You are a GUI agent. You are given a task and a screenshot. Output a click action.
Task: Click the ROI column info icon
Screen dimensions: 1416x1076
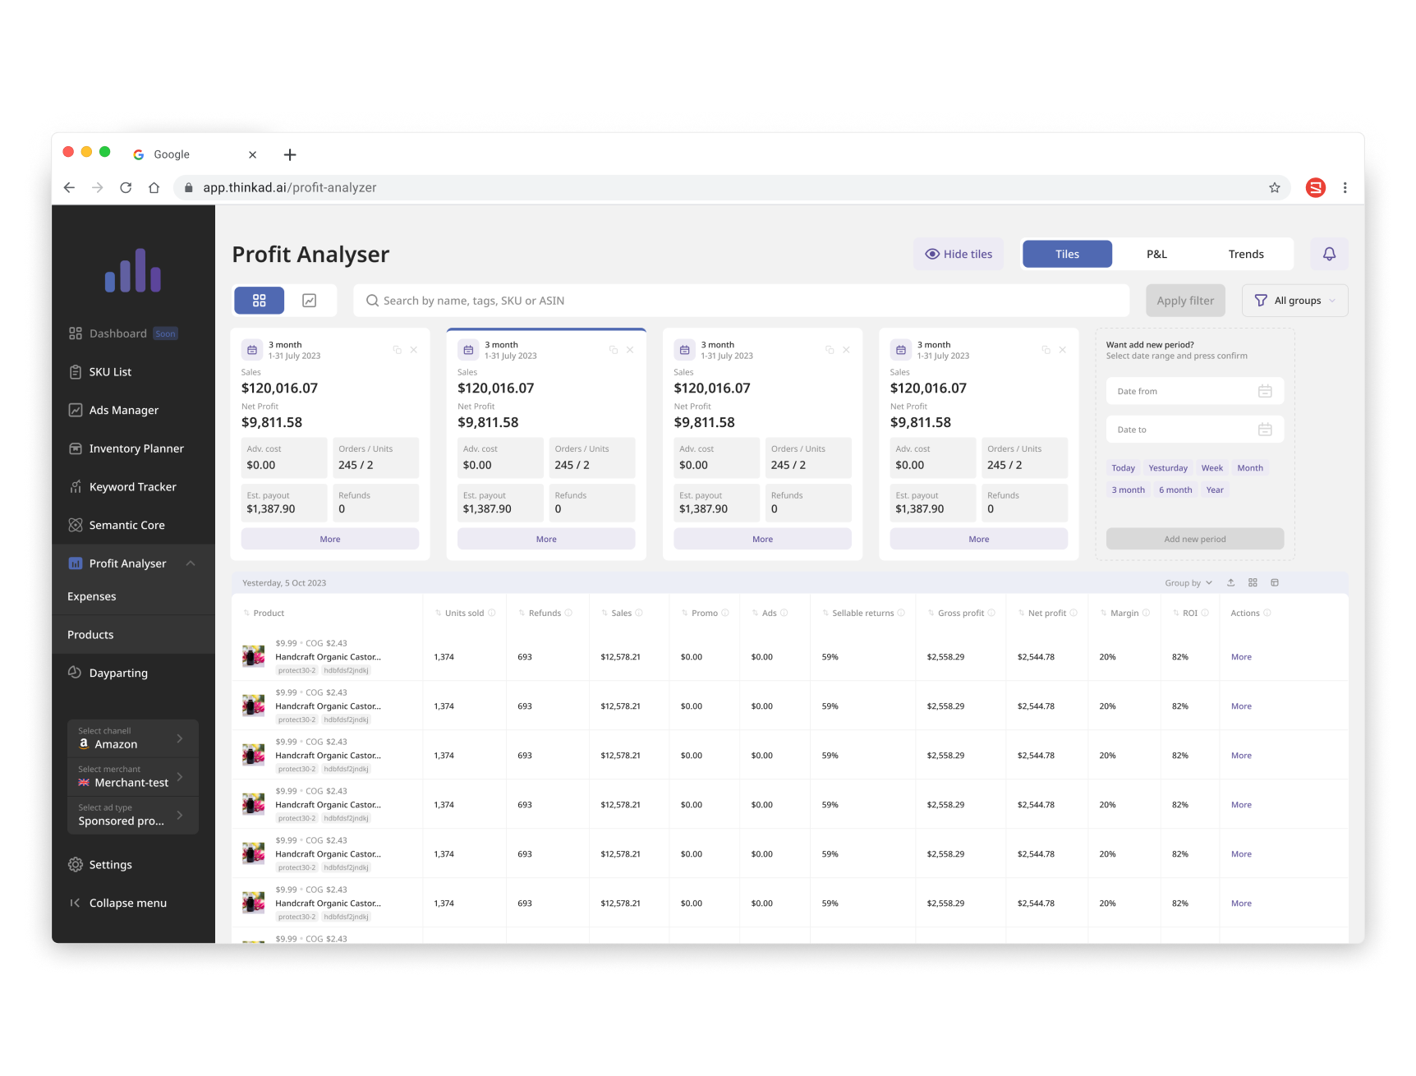point(1205,613)
